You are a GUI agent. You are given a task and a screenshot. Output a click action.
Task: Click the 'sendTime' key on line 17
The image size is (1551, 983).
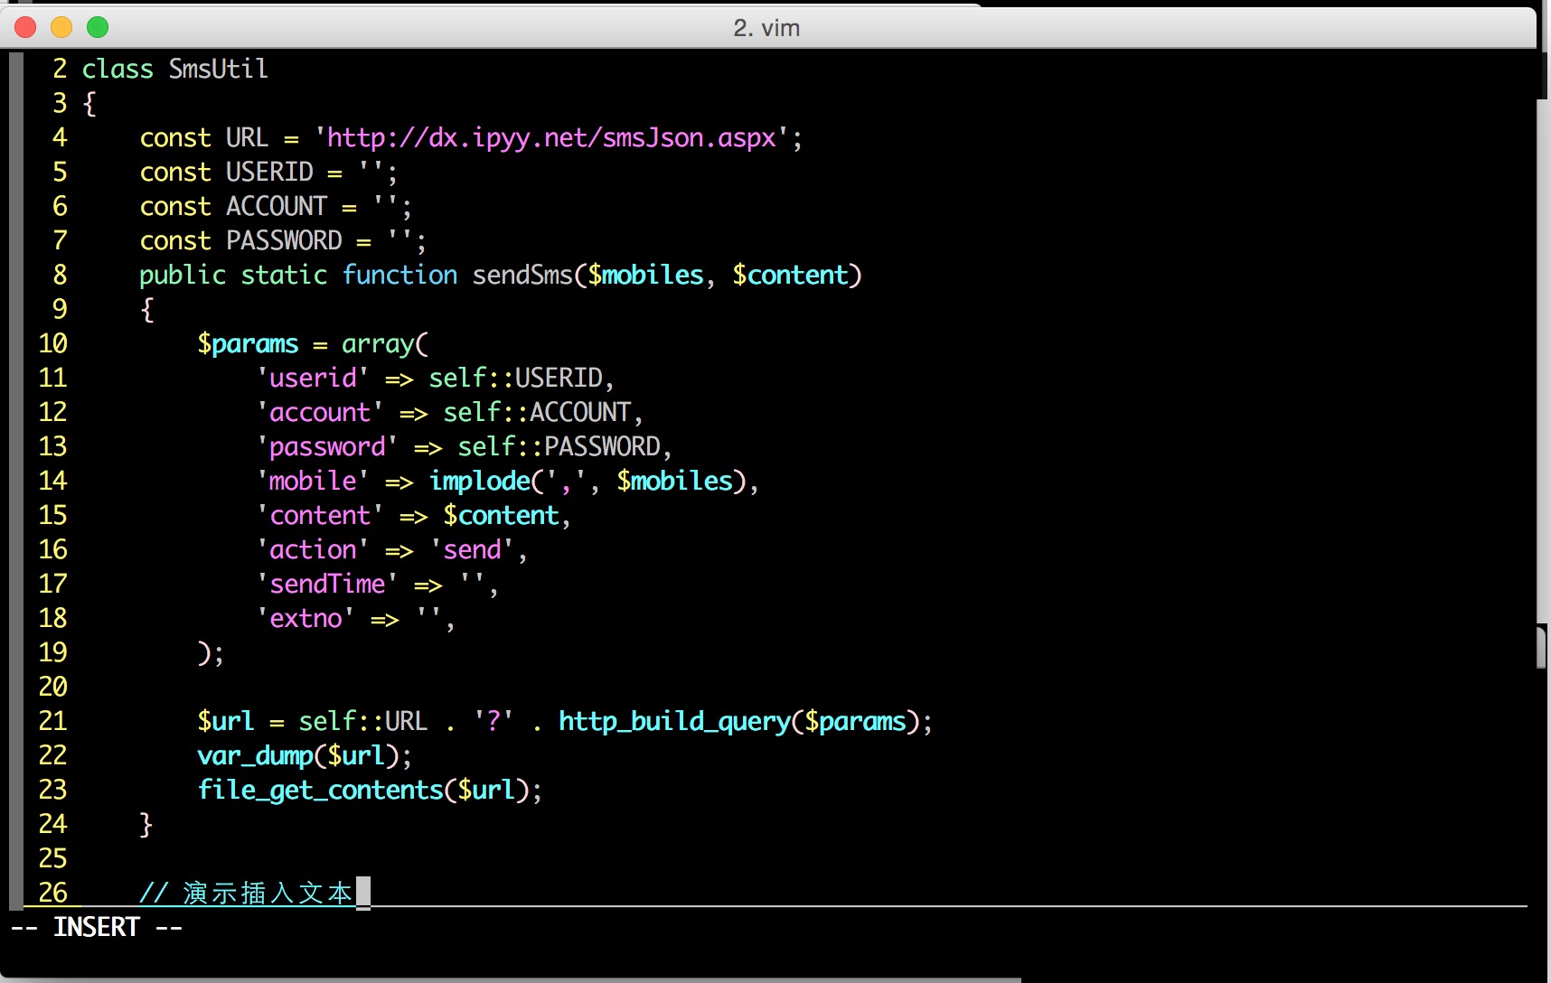click(327, 584)
